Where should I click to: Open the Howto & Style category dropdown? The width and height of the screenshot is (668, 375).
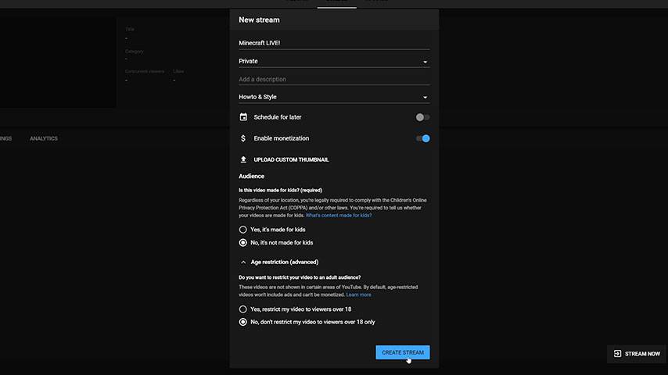tap(334, 97)
